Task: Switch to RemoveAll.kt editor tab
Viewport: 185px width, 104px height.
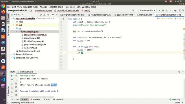Action: tap(145, 15)
